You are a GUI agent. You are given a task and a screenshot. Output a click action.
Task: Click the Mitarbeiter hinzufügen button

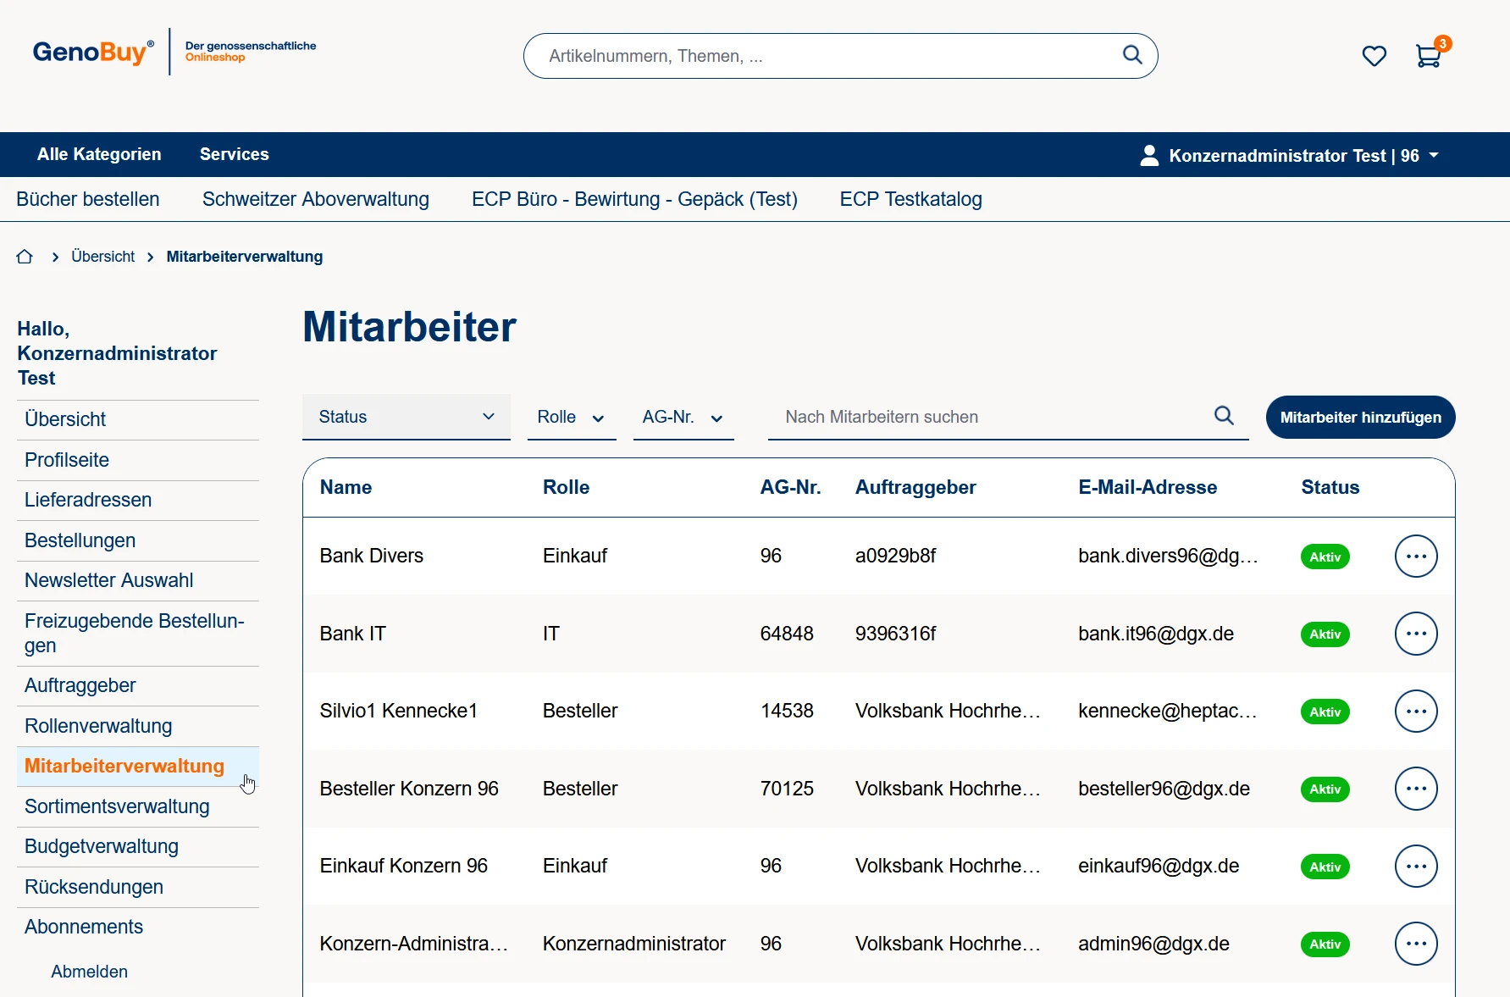coord(1360,418)
